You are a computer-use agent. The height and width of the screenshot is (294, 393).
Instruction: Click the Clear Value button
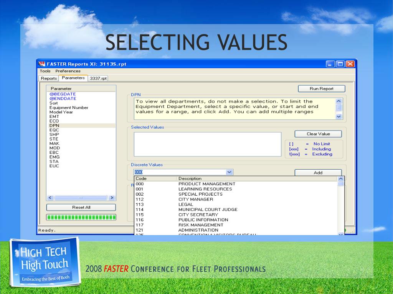tap(318, 134)
